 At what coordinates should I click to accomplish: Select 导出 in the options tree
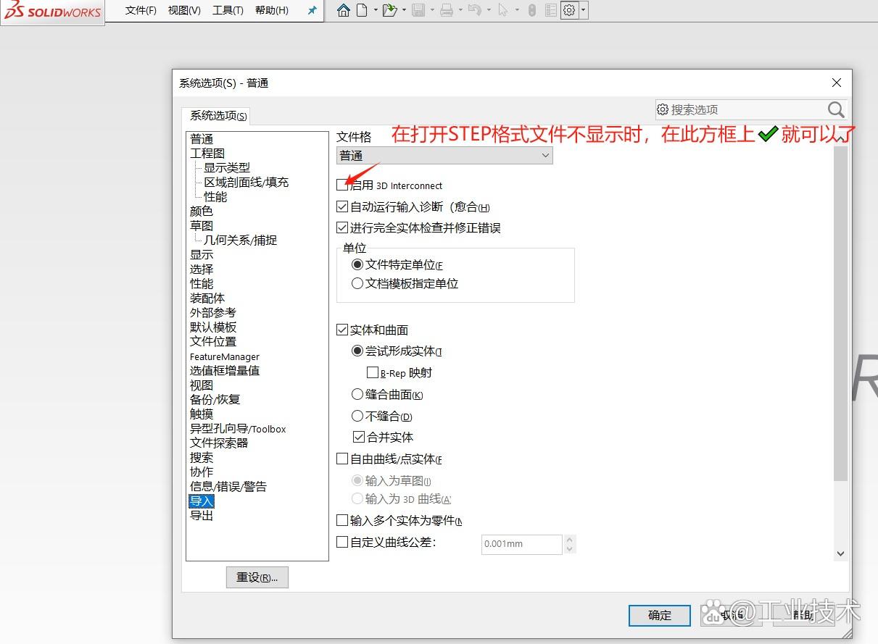[x=202, y=516]
